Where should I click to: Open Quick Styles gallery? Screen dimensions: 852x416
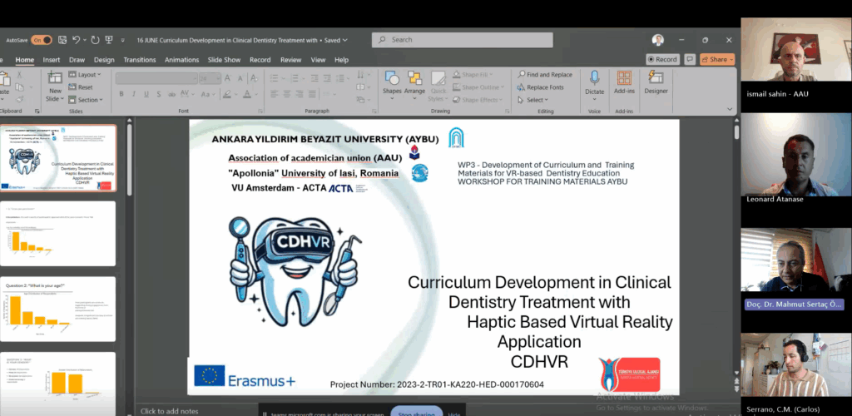(x=438, y=87)
